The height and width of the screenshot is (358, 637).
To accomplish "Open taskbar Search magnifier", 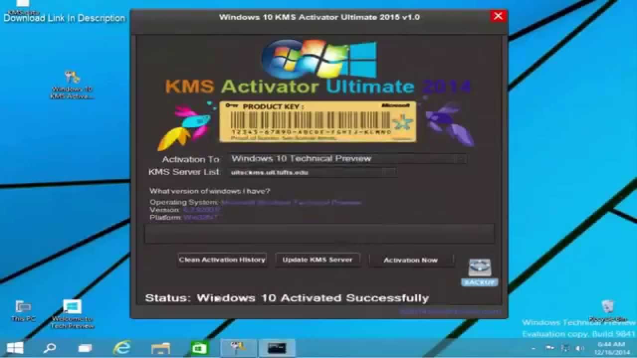I will [x=49, y=348].
